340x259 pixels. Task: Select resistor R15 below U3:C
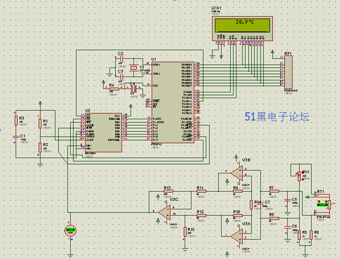[185, 231]
